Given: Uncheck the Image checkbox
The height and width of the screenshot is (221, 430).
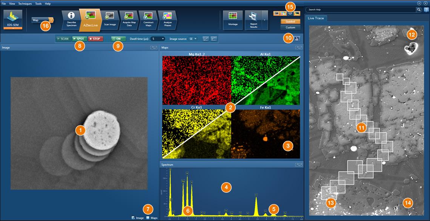Looking at the screenshot, I should 133,218.
